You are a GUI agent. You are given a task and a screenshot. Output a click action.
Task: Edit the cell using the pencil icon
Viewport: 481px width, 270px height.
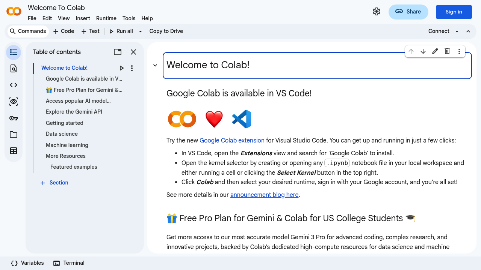(435, 51)
